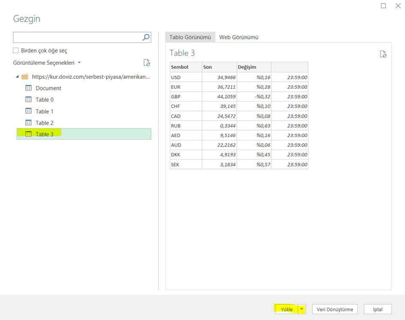Click the Table 0 table icon

[x=28, y=99]
